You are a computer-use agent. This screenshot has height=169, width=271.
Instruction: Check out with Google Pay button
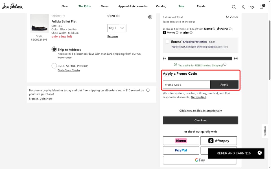coord(200,160)
